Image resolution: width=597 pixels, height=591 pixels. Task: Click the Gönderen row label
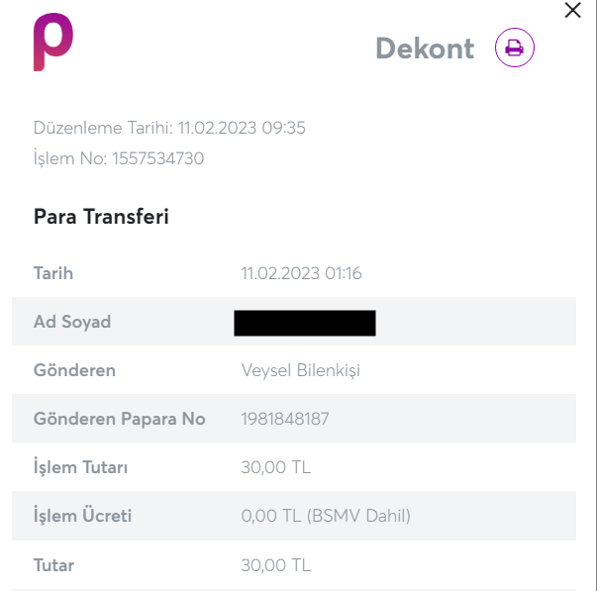(74, 370)
